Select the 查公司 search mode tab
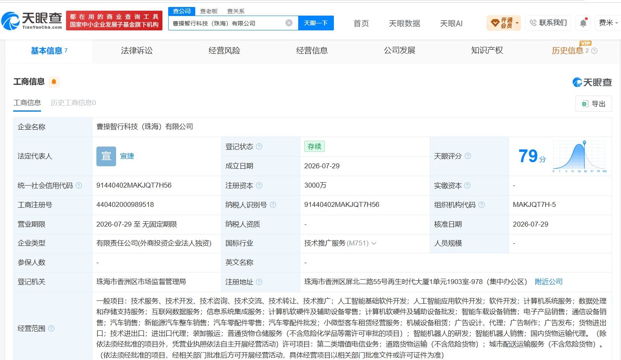Screen dimensions: 621x360 (182, 11)
